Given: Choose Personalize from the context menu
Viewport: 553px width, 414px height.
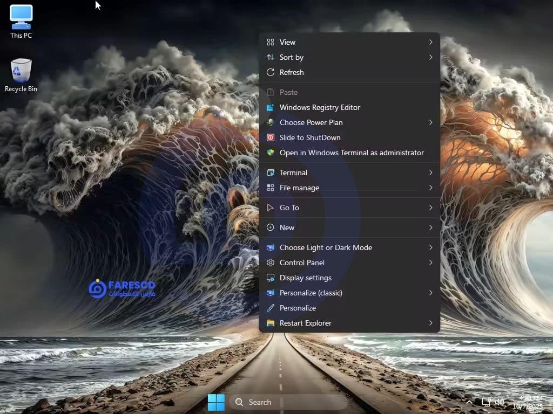Looking at the screenshot, I should click(x=298, y=308).
